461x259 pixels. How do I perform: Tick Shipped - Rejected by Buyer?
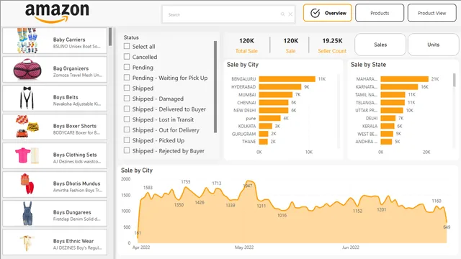point(127,150)
